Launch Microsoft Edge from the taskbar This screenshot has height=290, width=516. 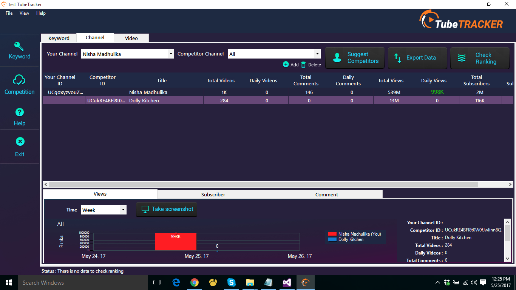(x=176, y=282)
